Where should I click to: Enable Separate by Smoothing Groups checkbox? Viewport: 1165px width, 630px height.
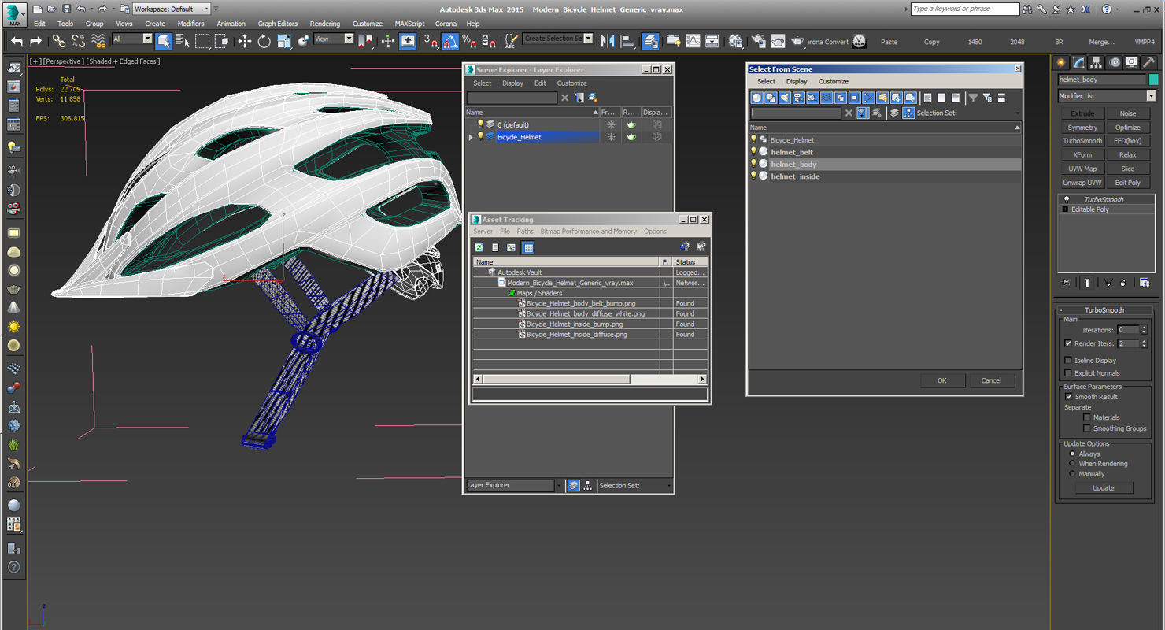pyautogui.click(x=1087, y=428)
